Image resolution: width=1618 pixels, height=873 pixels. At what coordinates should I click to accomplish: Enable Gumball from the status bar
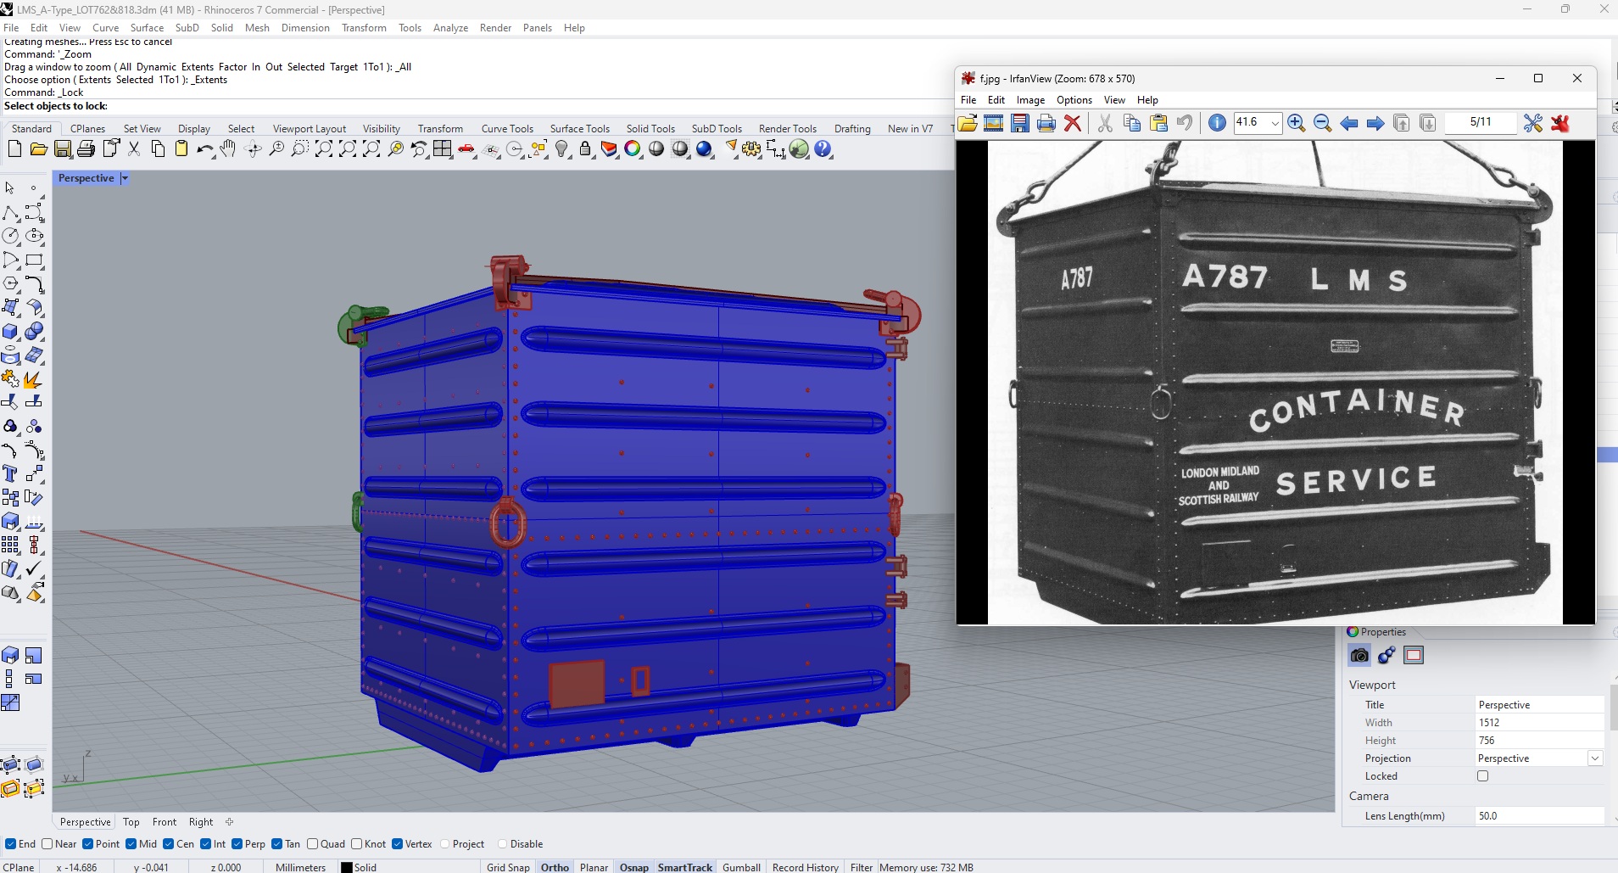(740, 866)
